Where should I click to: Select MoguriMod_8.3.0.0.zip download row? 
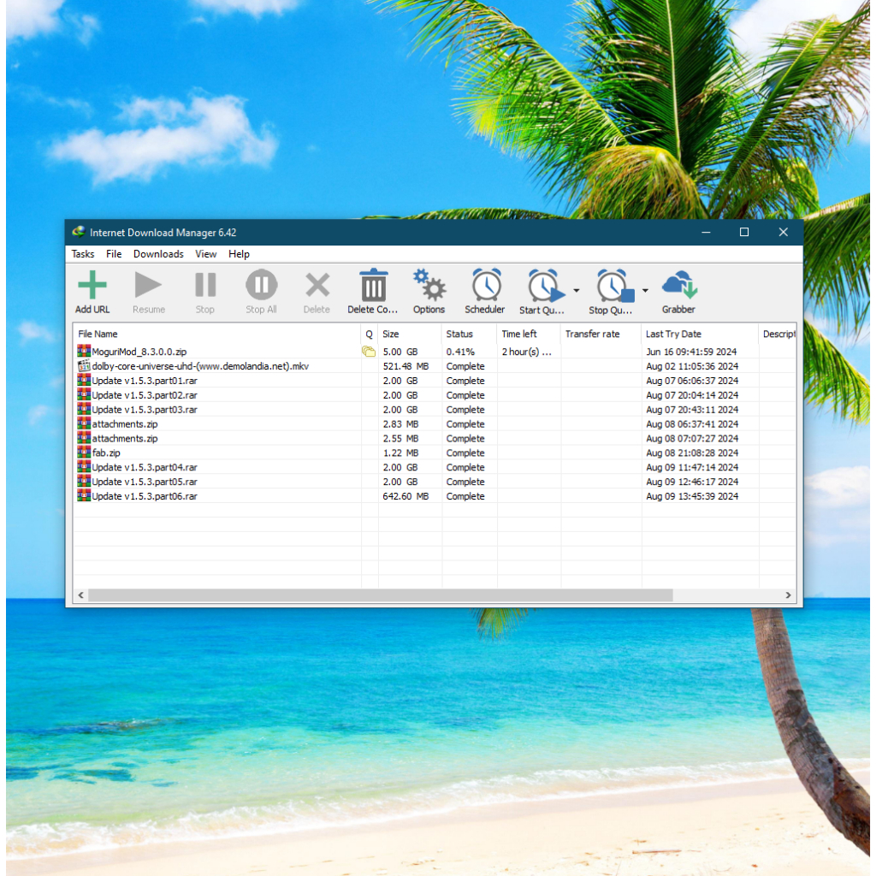click(x=139, y=352)
